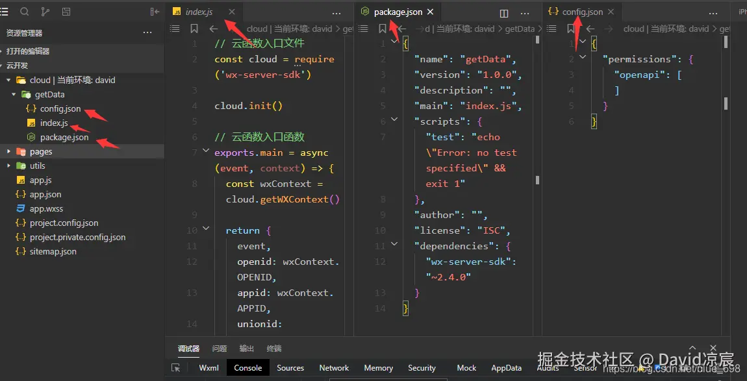
Task: Toggle the bookmark icon in package.json editor
Action: [382, 29]
